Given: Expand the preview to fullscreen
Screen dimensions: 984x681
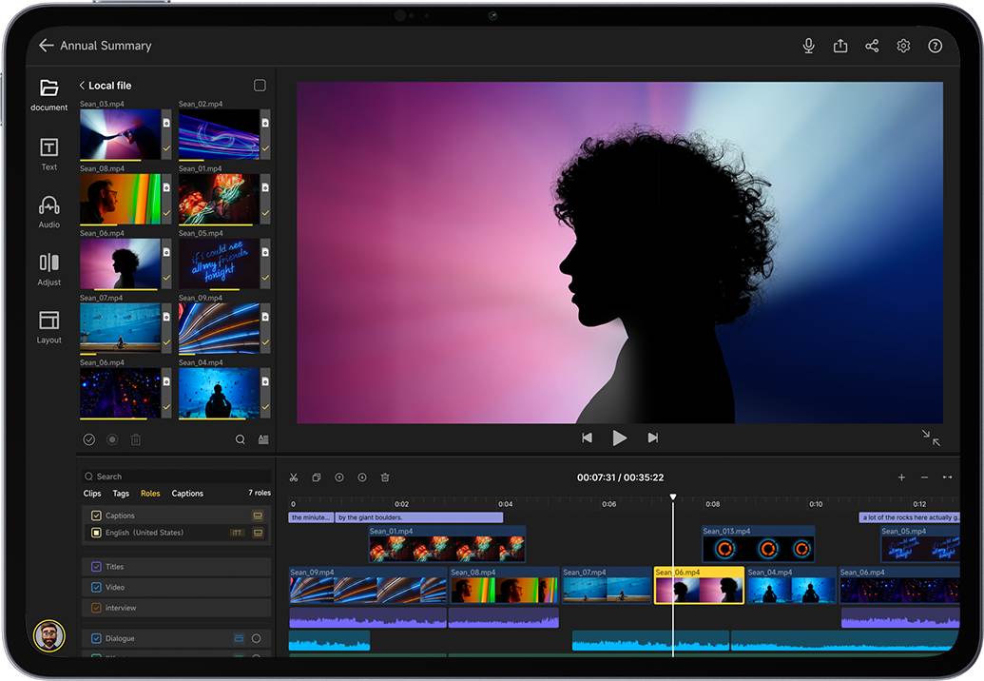Looking at the screenshot, I should [930, 438].
